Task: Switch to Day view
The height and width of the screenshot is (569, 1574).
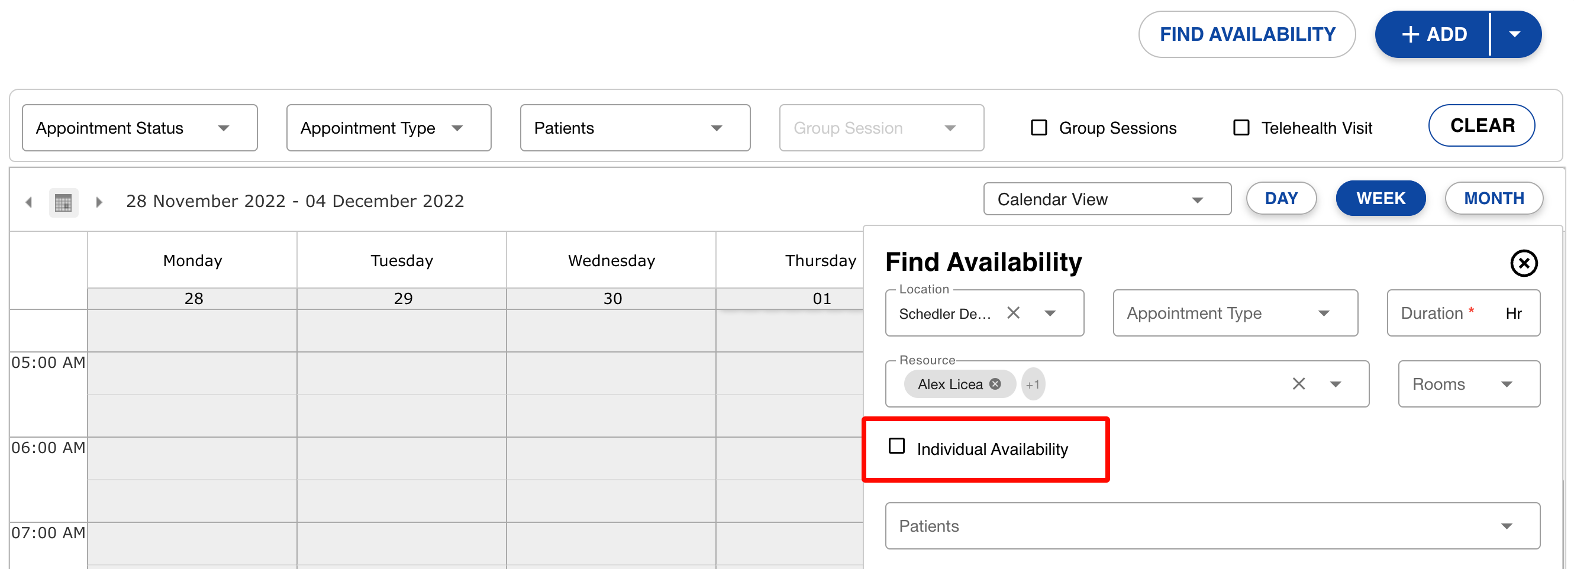Action: point(1281,198)
